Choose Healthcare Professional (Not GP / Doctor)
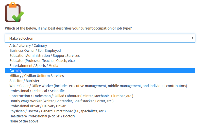Image resolution: width=203 pixels, height=128 pixels. 42,116
